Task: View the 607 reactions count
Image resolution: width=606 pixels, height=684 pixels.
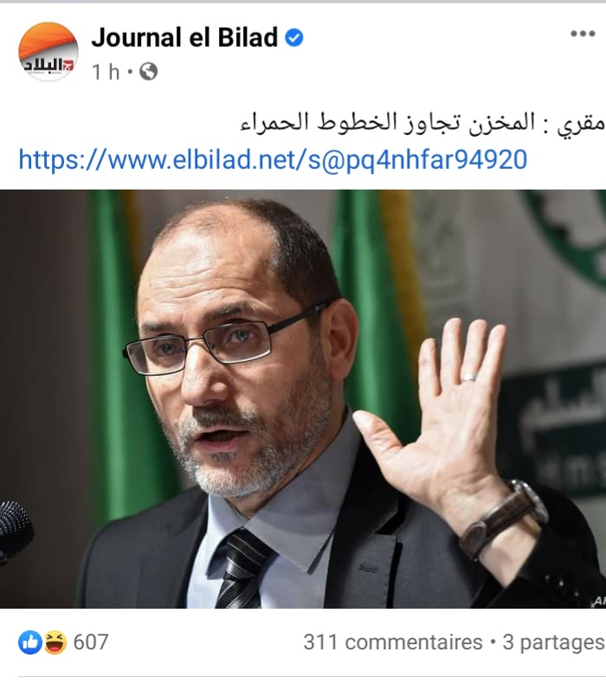Action: (x=91, y=642)
